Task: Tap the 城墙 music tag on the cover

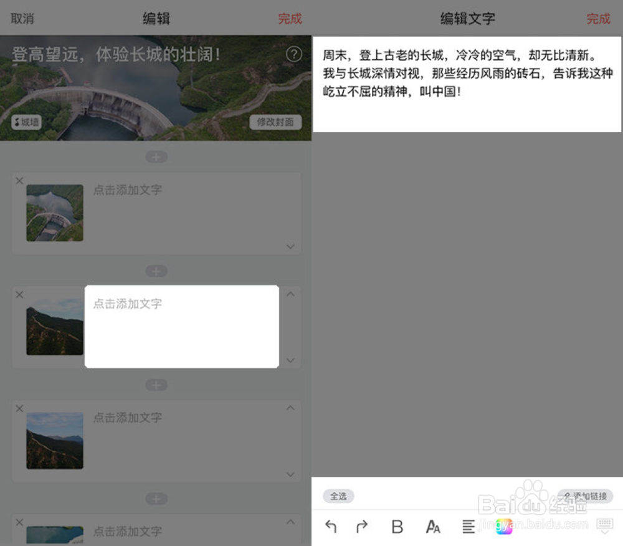Action: click(x=26, y=122)
